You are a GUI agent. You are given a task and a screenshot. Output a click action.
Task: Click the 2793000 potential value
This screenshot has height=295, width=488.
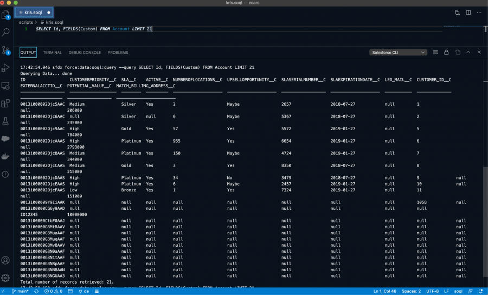point(75,147)
